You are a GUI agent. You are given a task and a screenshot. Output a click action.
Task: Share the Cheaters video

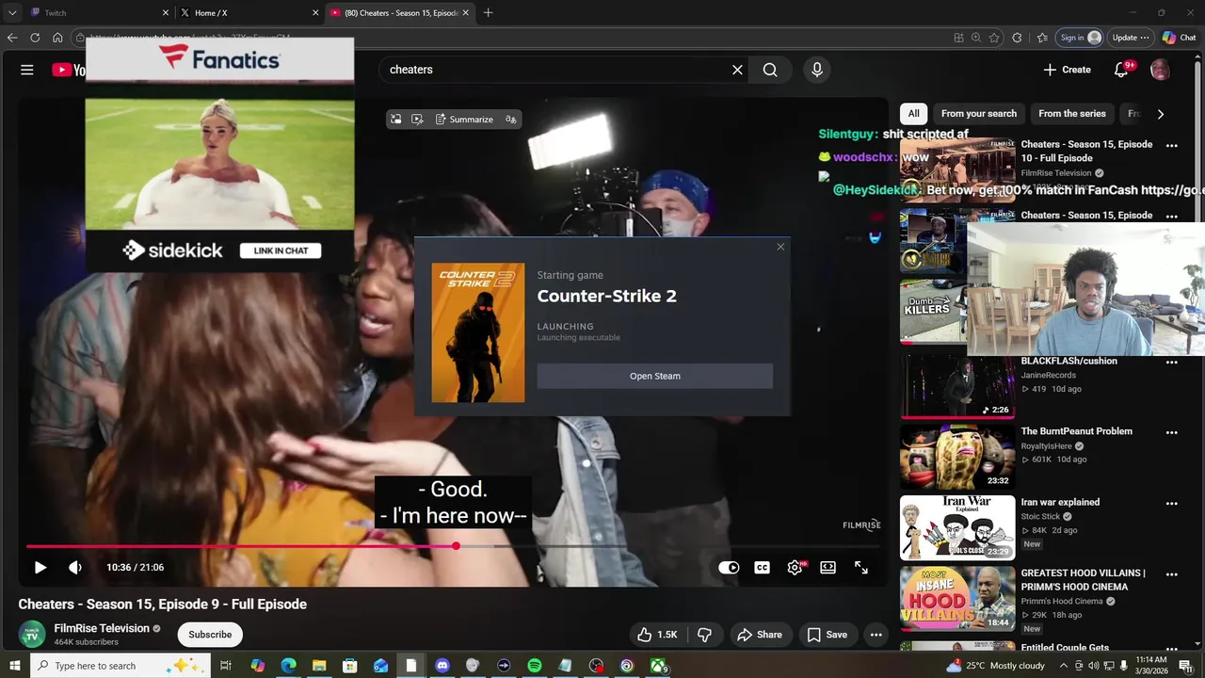pyautogui.click(x=760, y=635)
